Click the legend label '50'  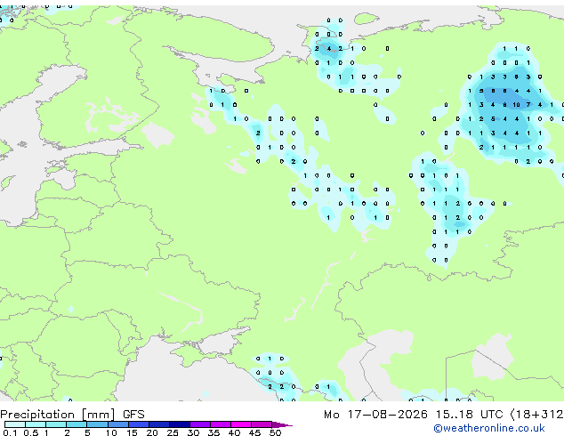coord(275,432)
